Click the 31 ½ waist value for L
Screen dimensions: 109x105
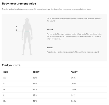73,95
